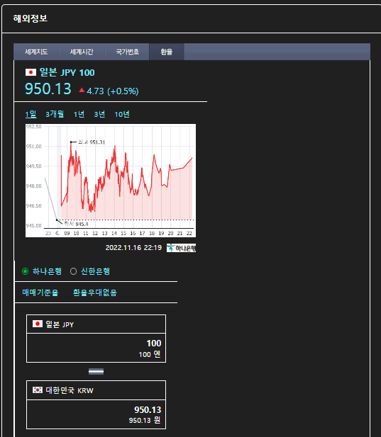Click the 100 엔 caption
Image resolution: width=381 pixels, height=437 pixels.
coord(150,354)
